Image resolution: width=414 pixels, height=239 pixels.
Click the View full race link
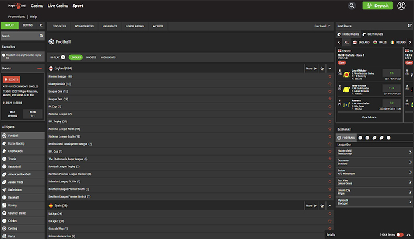pyautogui.click(x=369, y=117)
